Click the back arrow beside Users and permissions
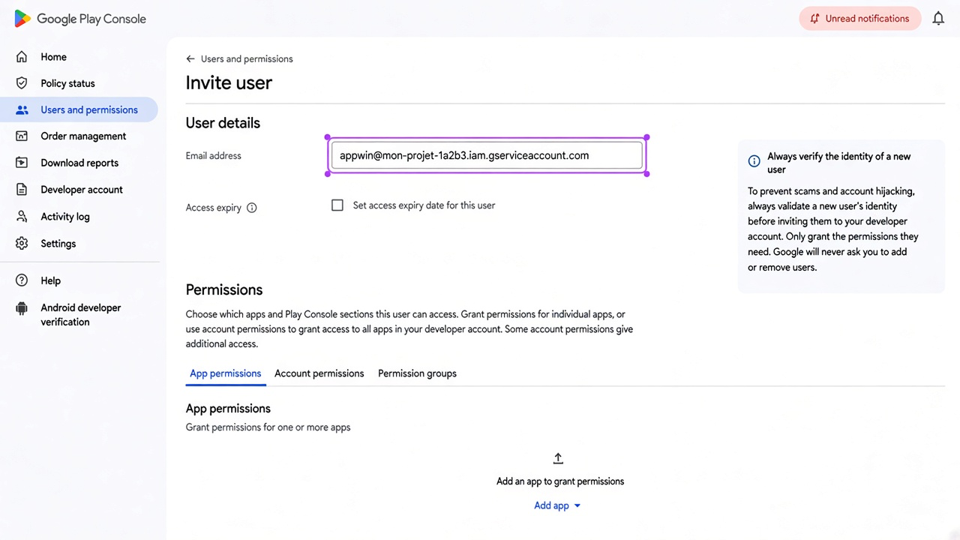Viewport: 960px width, 540px height. (x=190, y=58)
